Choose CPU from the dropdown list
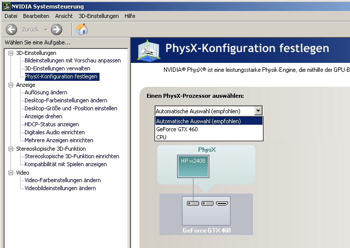Viewport: 350px width, 248px height. (x=209, y=137)
